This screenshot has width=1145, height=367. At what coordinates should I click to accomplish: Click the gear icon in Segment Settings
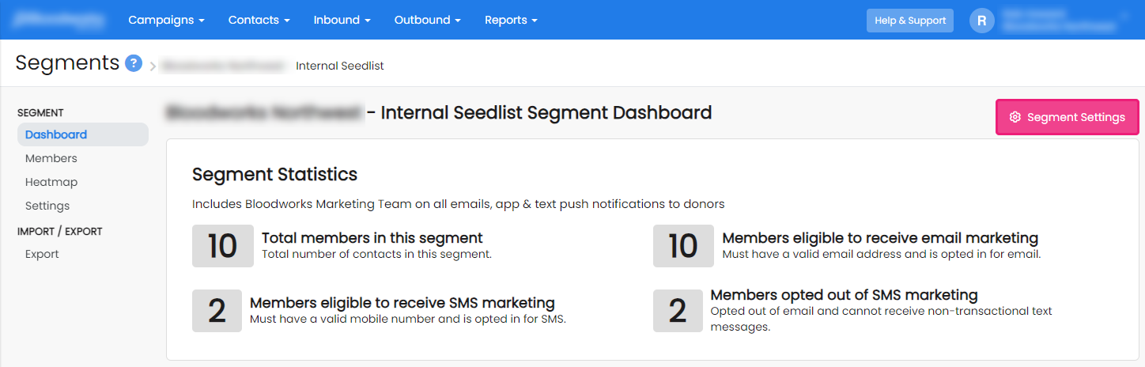point(1015,117)
